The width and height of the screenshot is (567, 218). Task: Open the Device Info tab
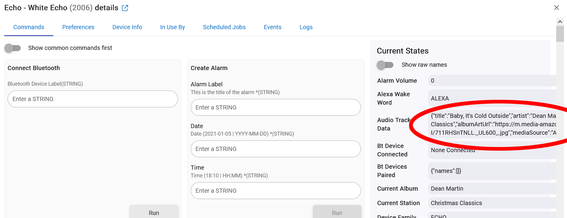coord(127,27)
